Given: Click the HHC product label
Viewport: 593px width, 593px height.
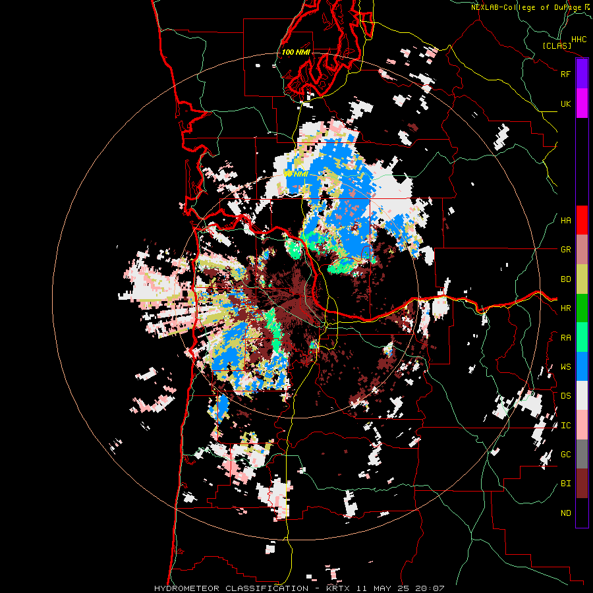Looking at the screenshot, I should (x=579, y=40).
